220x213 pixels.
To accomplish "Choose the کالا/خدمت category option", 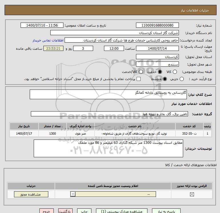I will (141, 72).
